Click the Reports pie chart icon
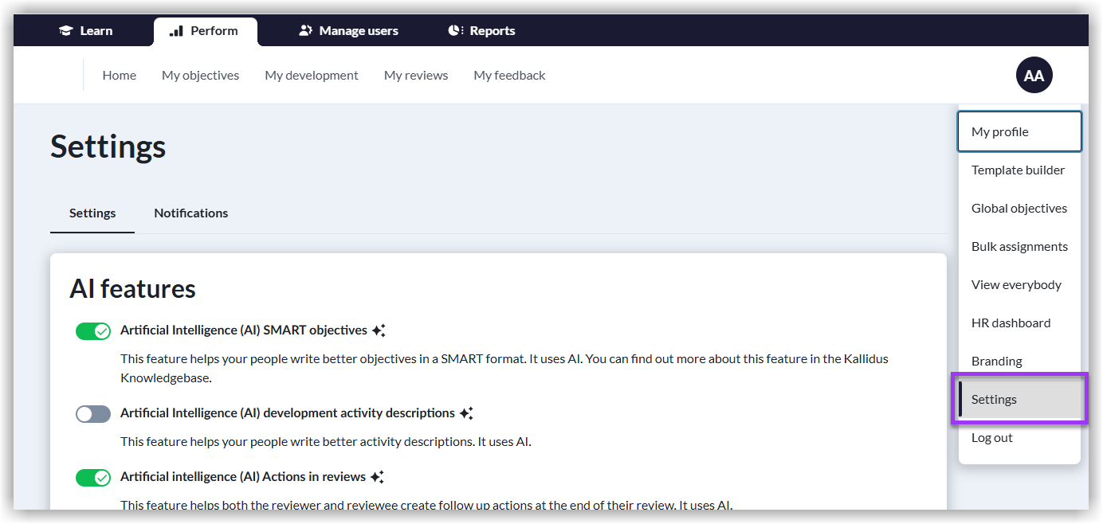The image size is (1103, 524). click(x=456, y=31)
